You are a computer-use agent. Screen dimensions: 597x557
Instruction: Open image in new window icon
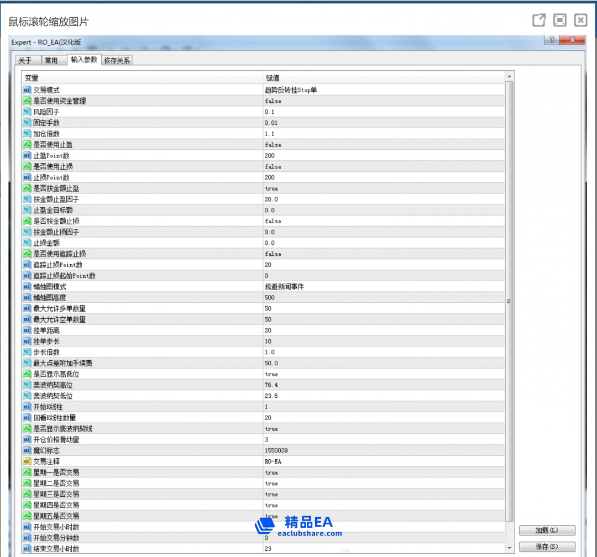click(x=538, y=21)
